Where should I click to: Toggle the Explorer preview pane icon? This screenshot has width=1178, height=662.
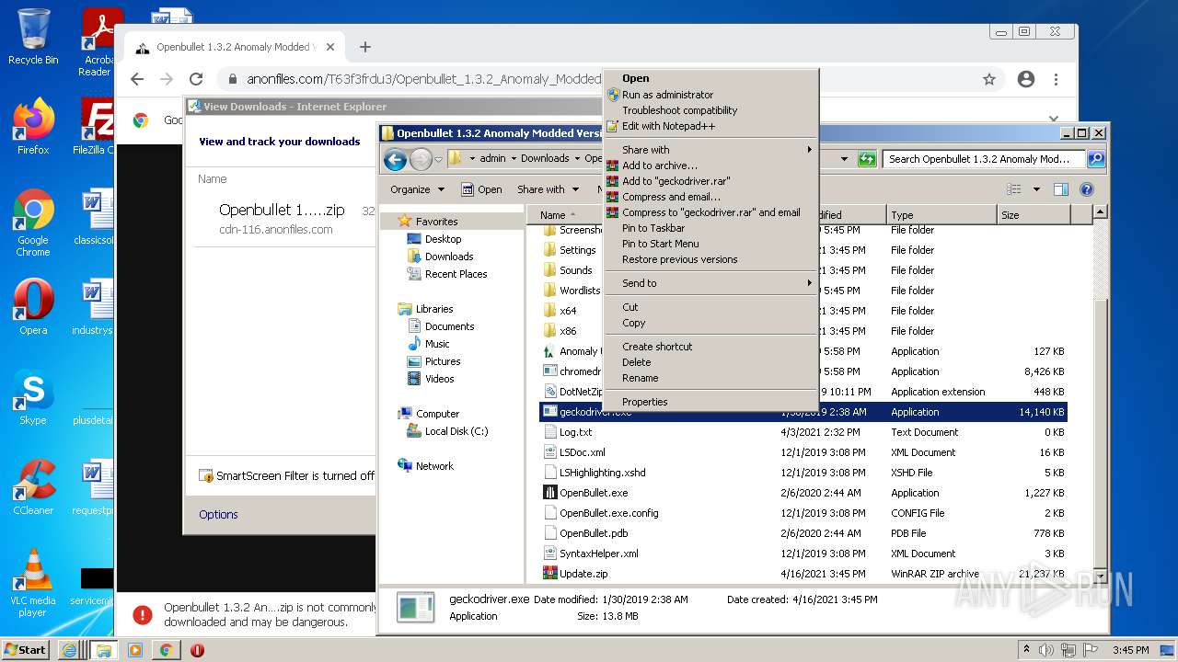click(1060, 189)
